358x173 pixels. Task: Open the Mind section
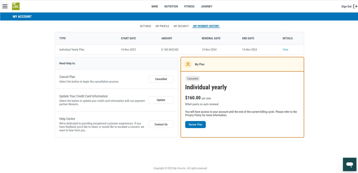(x=155, y=6)
